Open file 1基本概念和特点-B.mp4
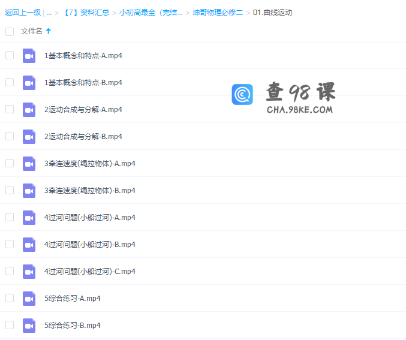Viewport: 406px width, 340px height. point(83,83)
